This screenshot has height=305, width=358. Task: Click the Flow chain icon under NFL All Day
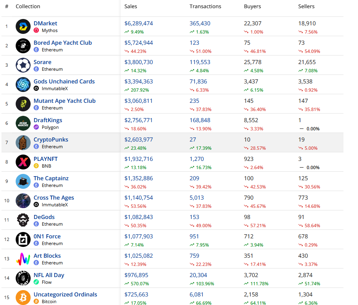click(x=36, y=282)
